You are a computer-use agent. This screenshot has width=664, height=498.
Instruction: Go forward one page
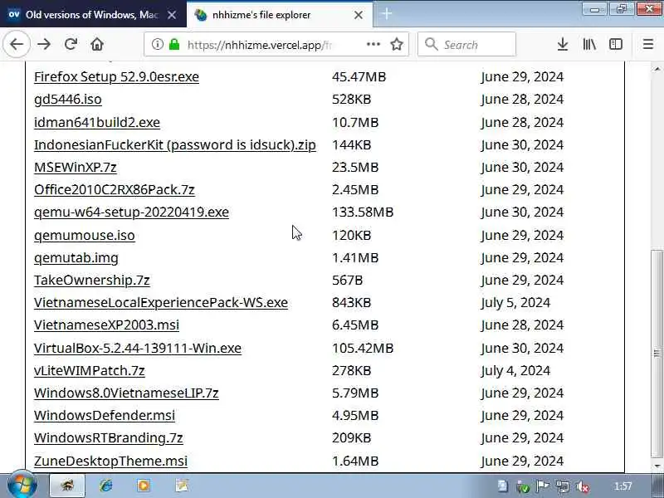44,44
